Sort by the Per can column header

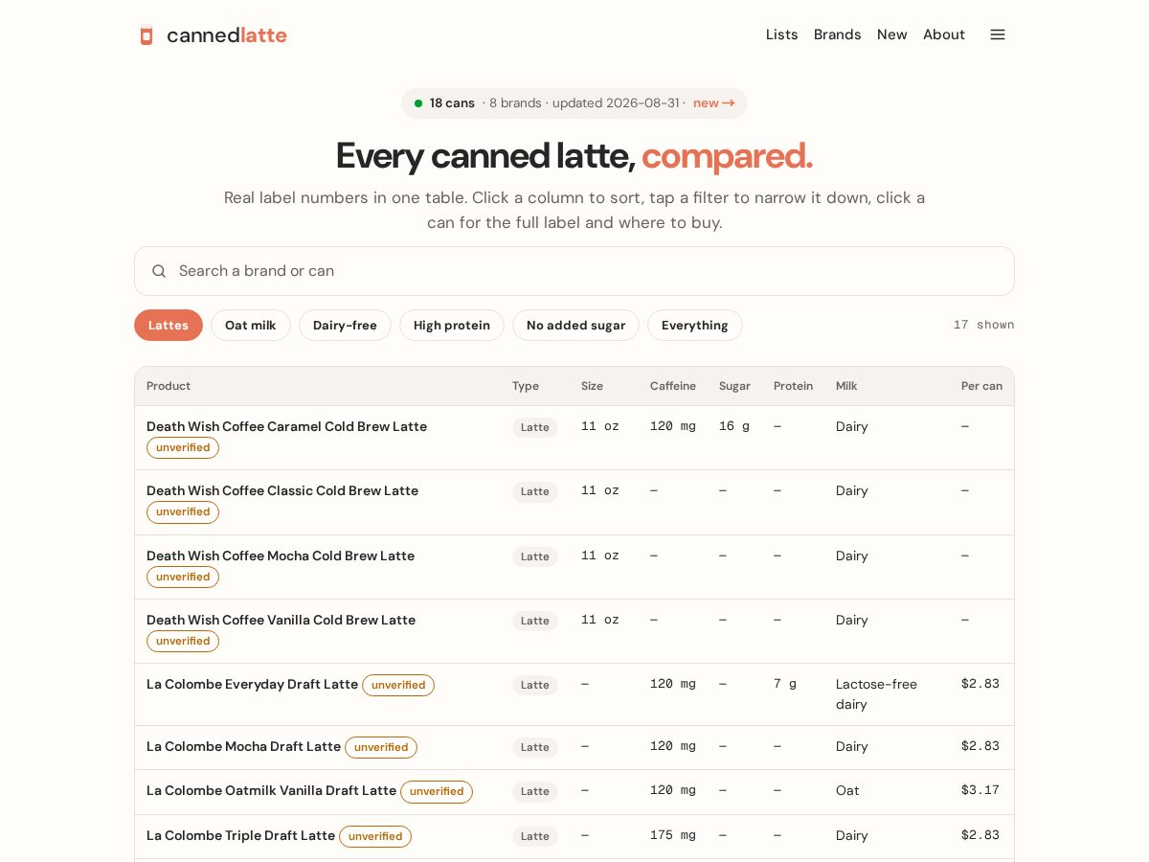click(x=981, y=386)
